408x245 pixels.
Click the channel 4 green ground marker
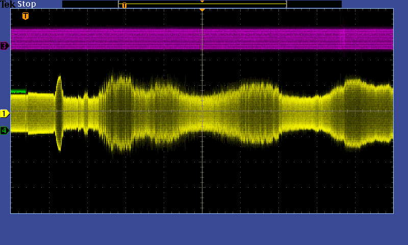point(5,131)
